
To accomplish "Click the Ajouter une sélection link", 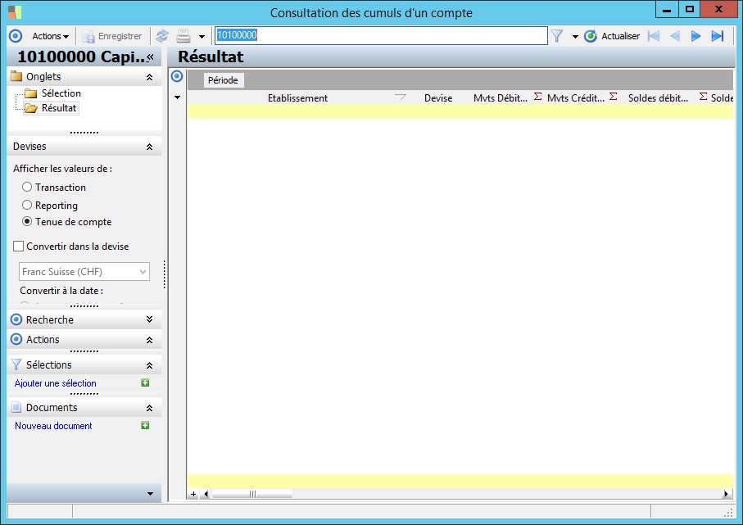I will pyautogui.click(x=56, y=383).
